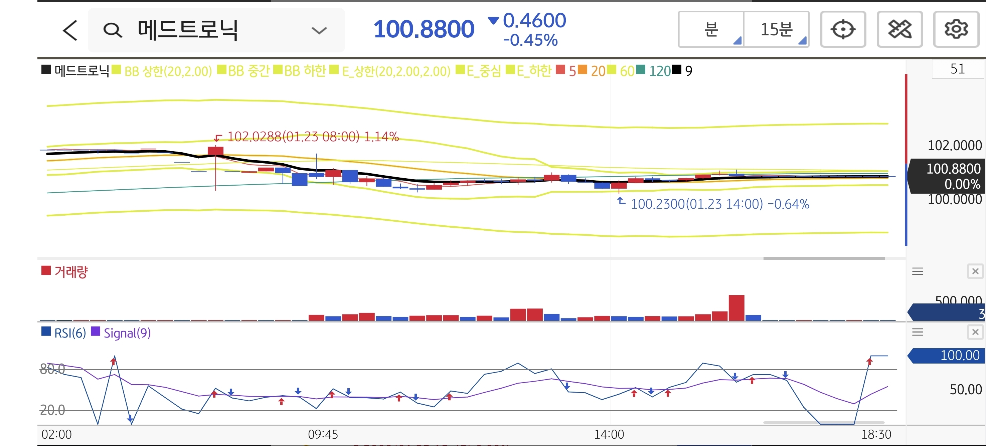Open RSI panel hamburger menu
Image resolution: width=986 pixels, height=446 pixels.
918,332
